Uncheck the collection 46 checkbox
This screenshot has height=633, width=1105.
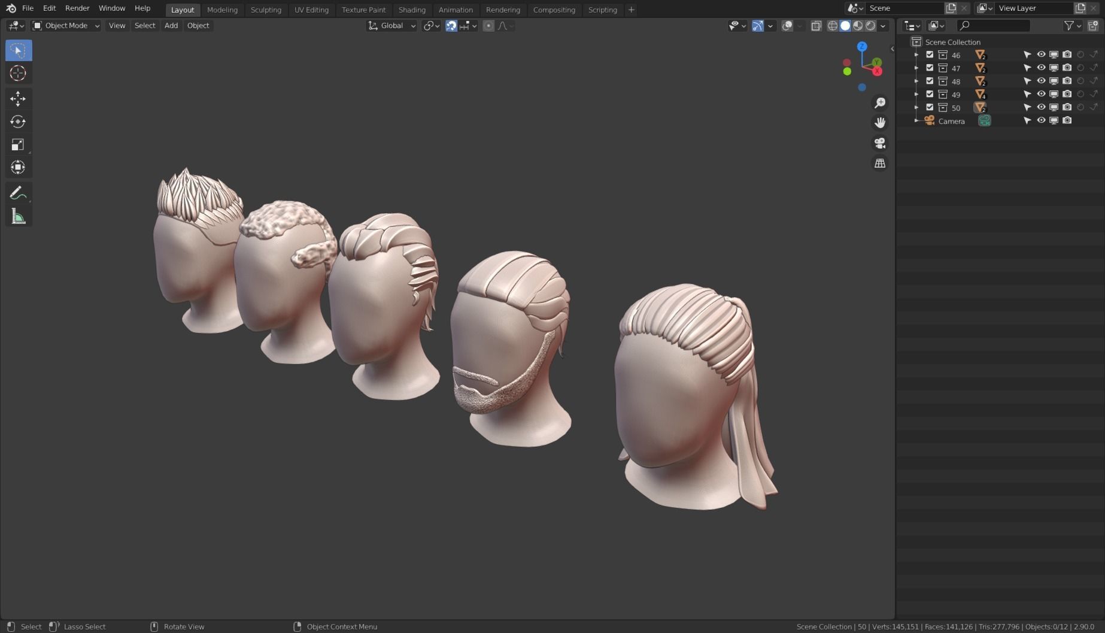(x=930, y=54)
